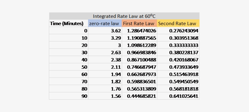
Task: Click first rate law value 0.565313809
Action: coord(139,89)
